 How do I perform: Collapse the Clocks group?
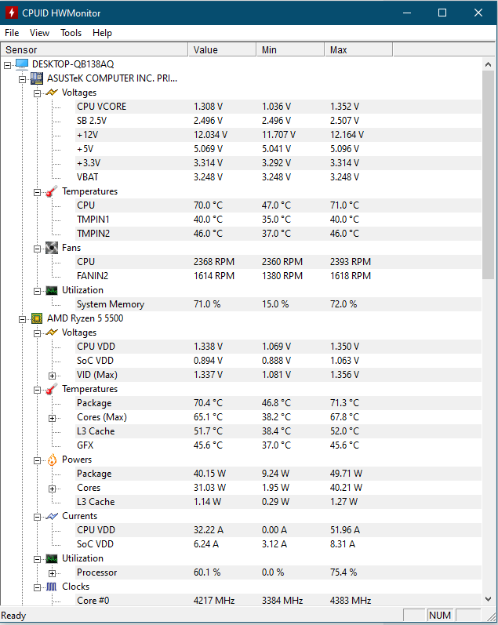tap(38, 587)
